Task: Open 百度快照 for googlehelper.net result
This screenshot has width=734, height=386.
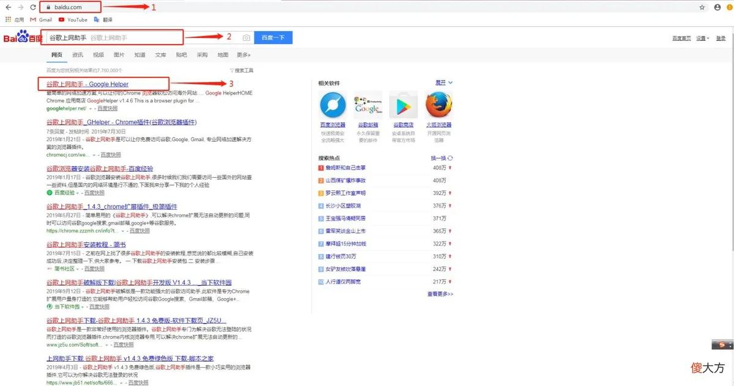Action: click(x=108, y=108)
